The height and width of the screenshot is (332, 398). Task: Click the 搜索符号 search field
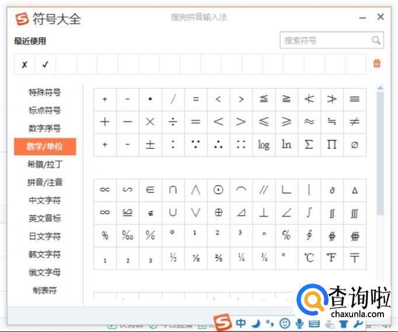(x=324, y=41)
